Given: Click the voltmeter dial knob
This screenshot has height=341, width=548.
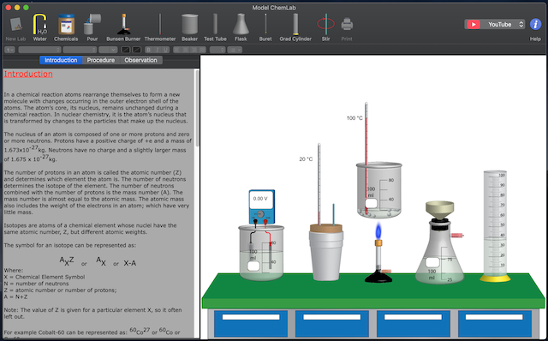Looking at the screenshot, I should click(260, 214).
